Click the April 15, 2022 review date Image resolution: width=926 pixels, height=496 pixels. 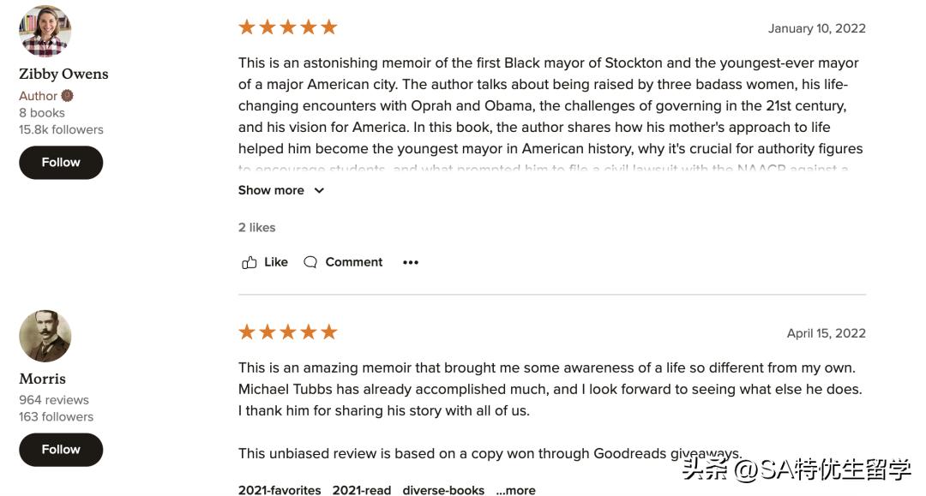pyautogui.click(x=826, y=333)
